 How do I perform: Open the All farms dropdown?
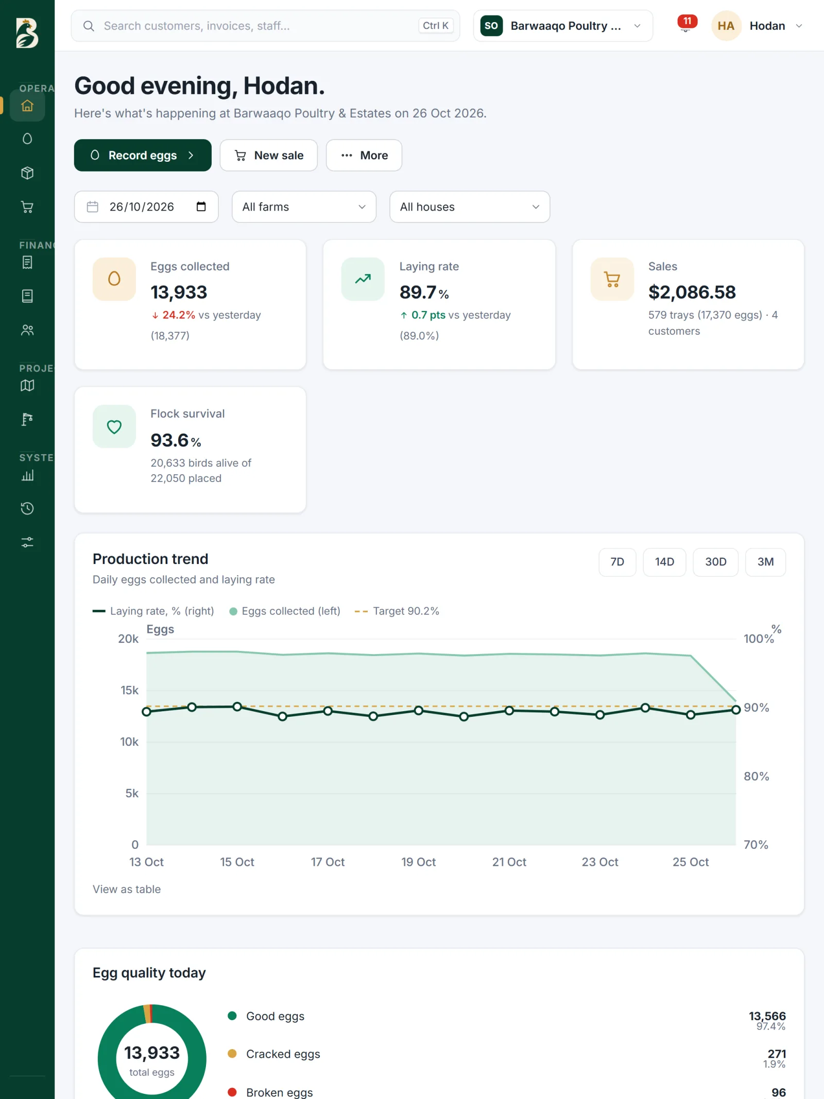tap(304, 207)
